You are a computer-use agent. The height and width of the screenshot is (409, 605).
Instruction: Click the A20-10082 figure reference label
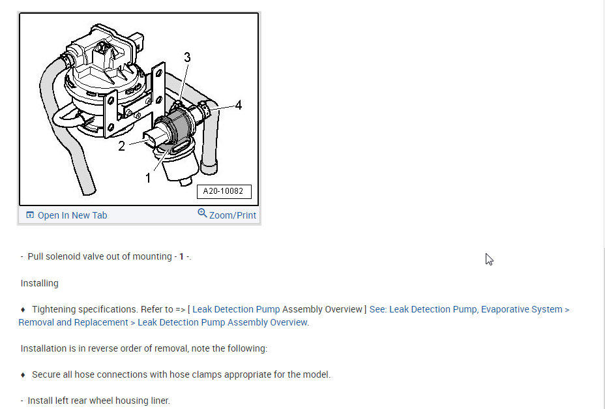coord(224,191)
